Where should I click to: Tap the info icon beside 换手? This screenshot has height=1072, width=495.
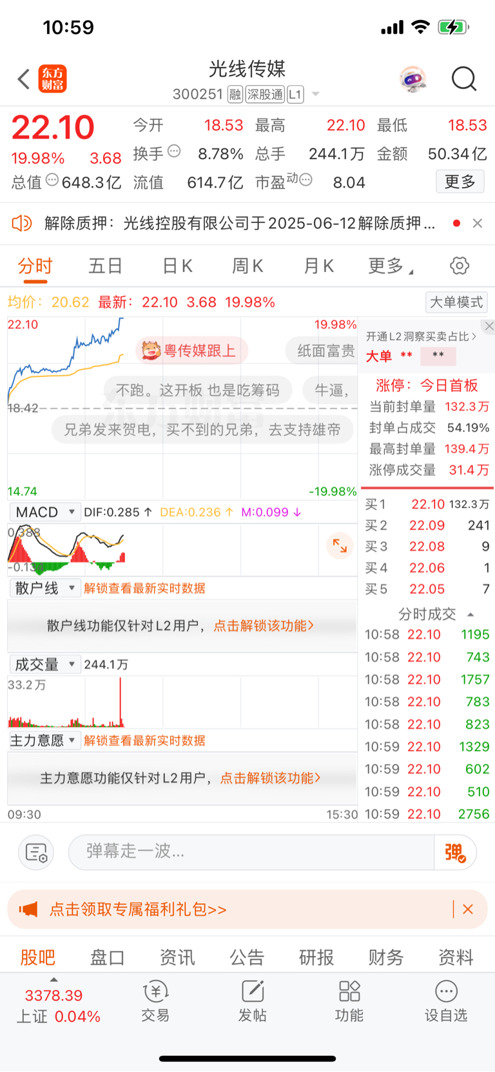click(174, 151)
